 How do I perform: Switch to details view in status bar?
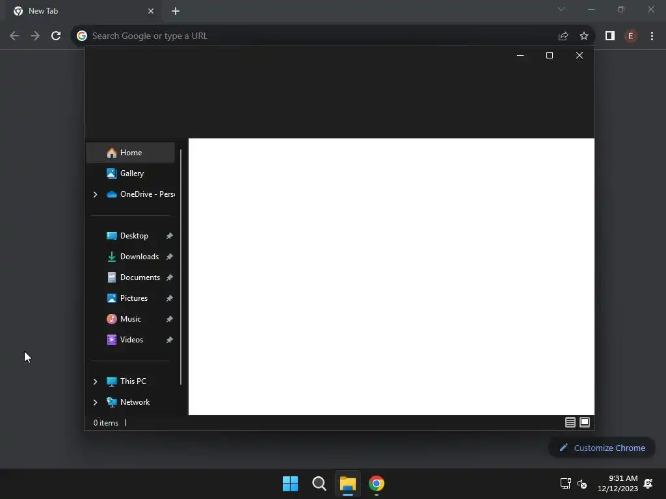coord(570,422)
